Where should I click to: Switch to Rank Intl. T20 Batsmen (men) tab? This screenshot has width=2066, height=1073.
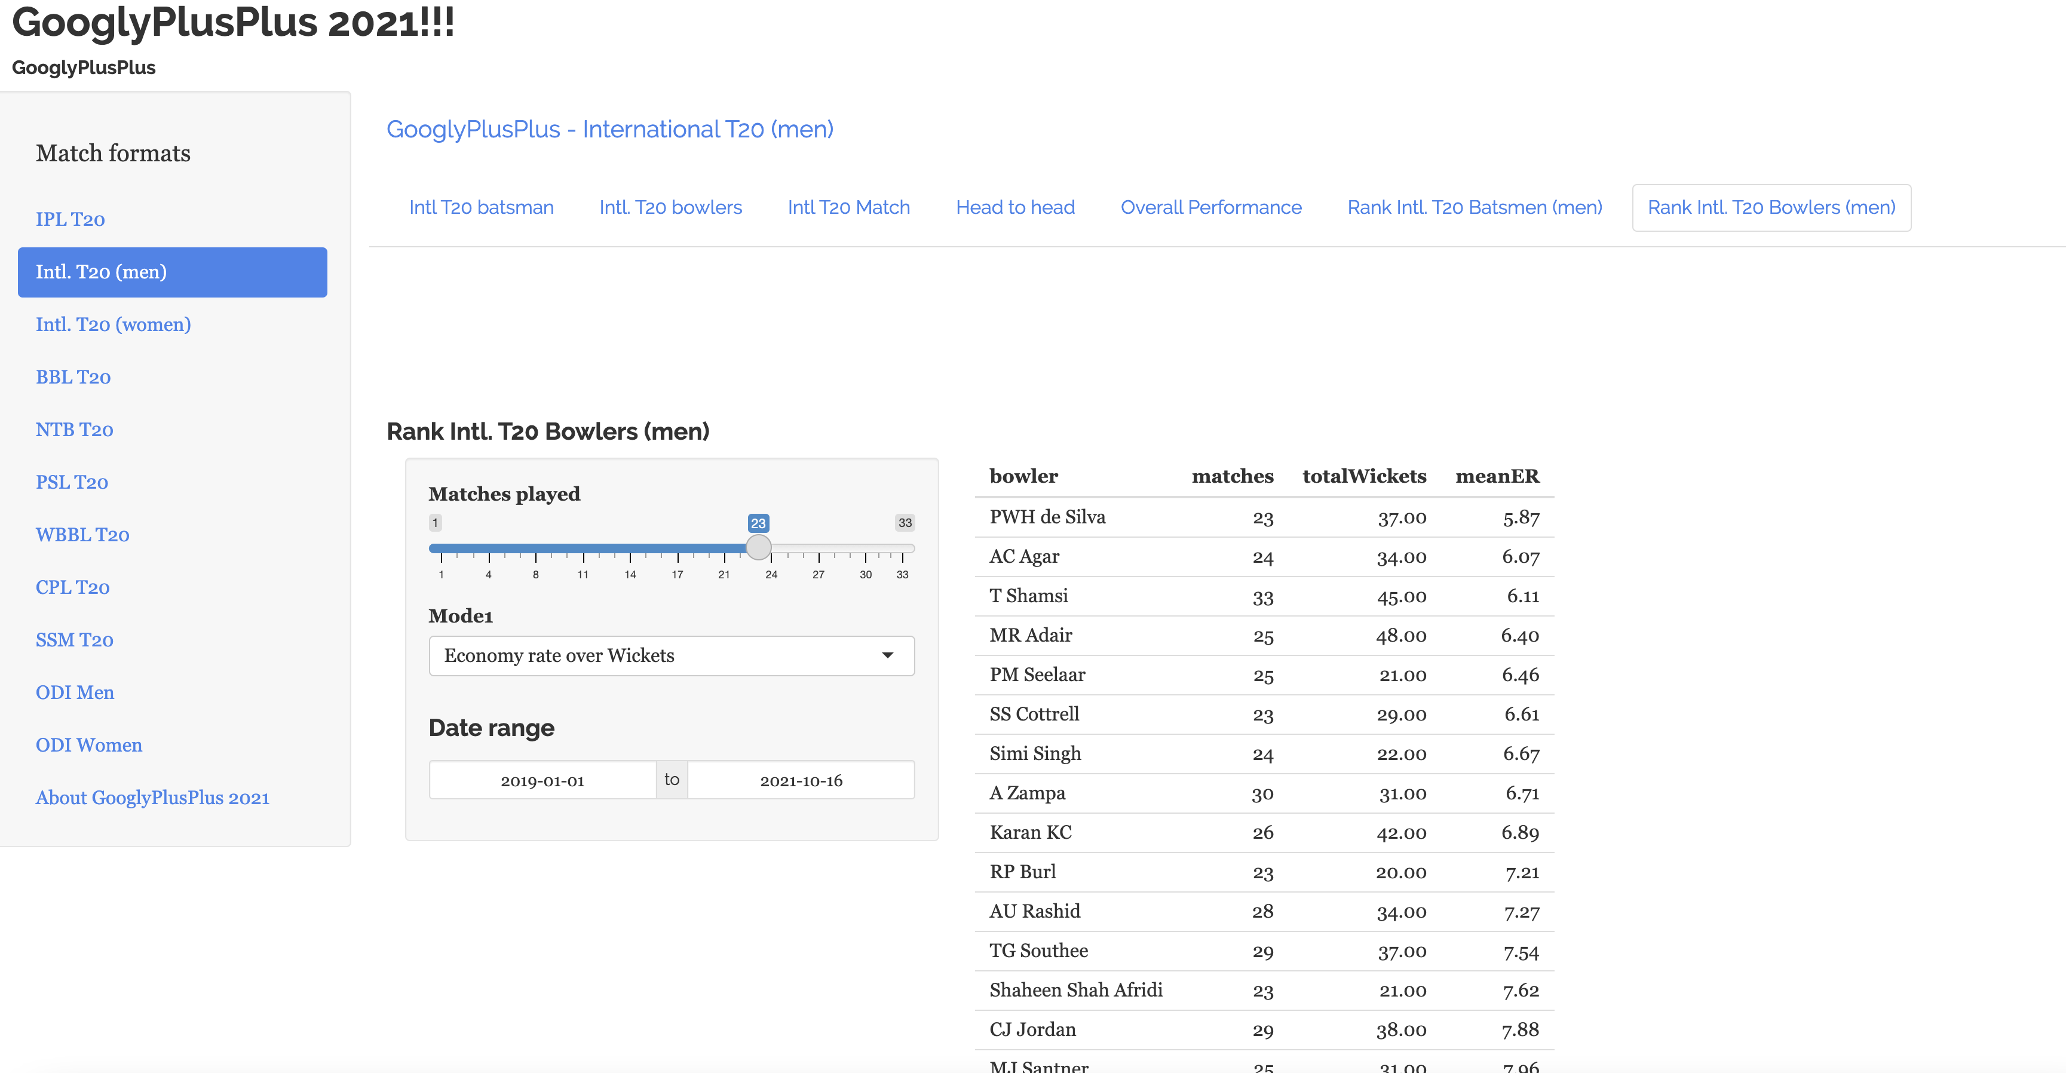[1474, 208]
